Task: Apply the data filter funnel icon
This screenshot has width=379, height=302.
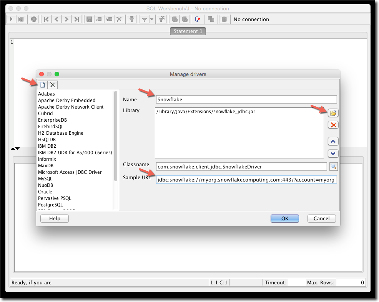Action: click(132, 19)
